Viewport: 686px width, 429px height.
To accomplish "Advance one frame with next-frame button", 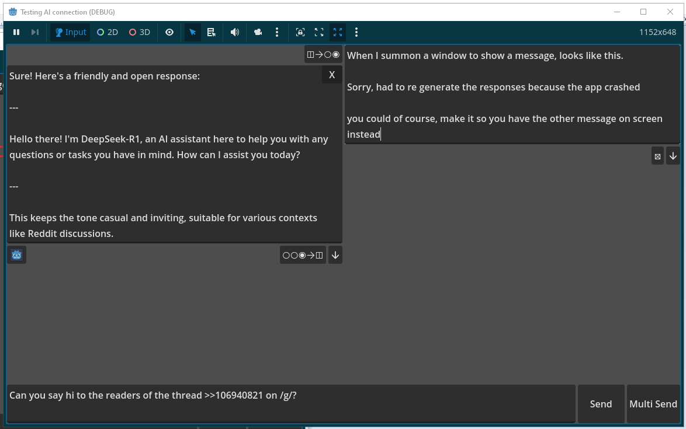I will pyautogui.click(x=35, y=32).
